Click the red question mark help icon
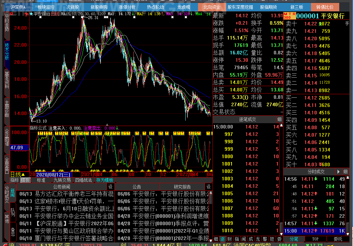Viewport: 353px width, 246px height. click(26, 14)
